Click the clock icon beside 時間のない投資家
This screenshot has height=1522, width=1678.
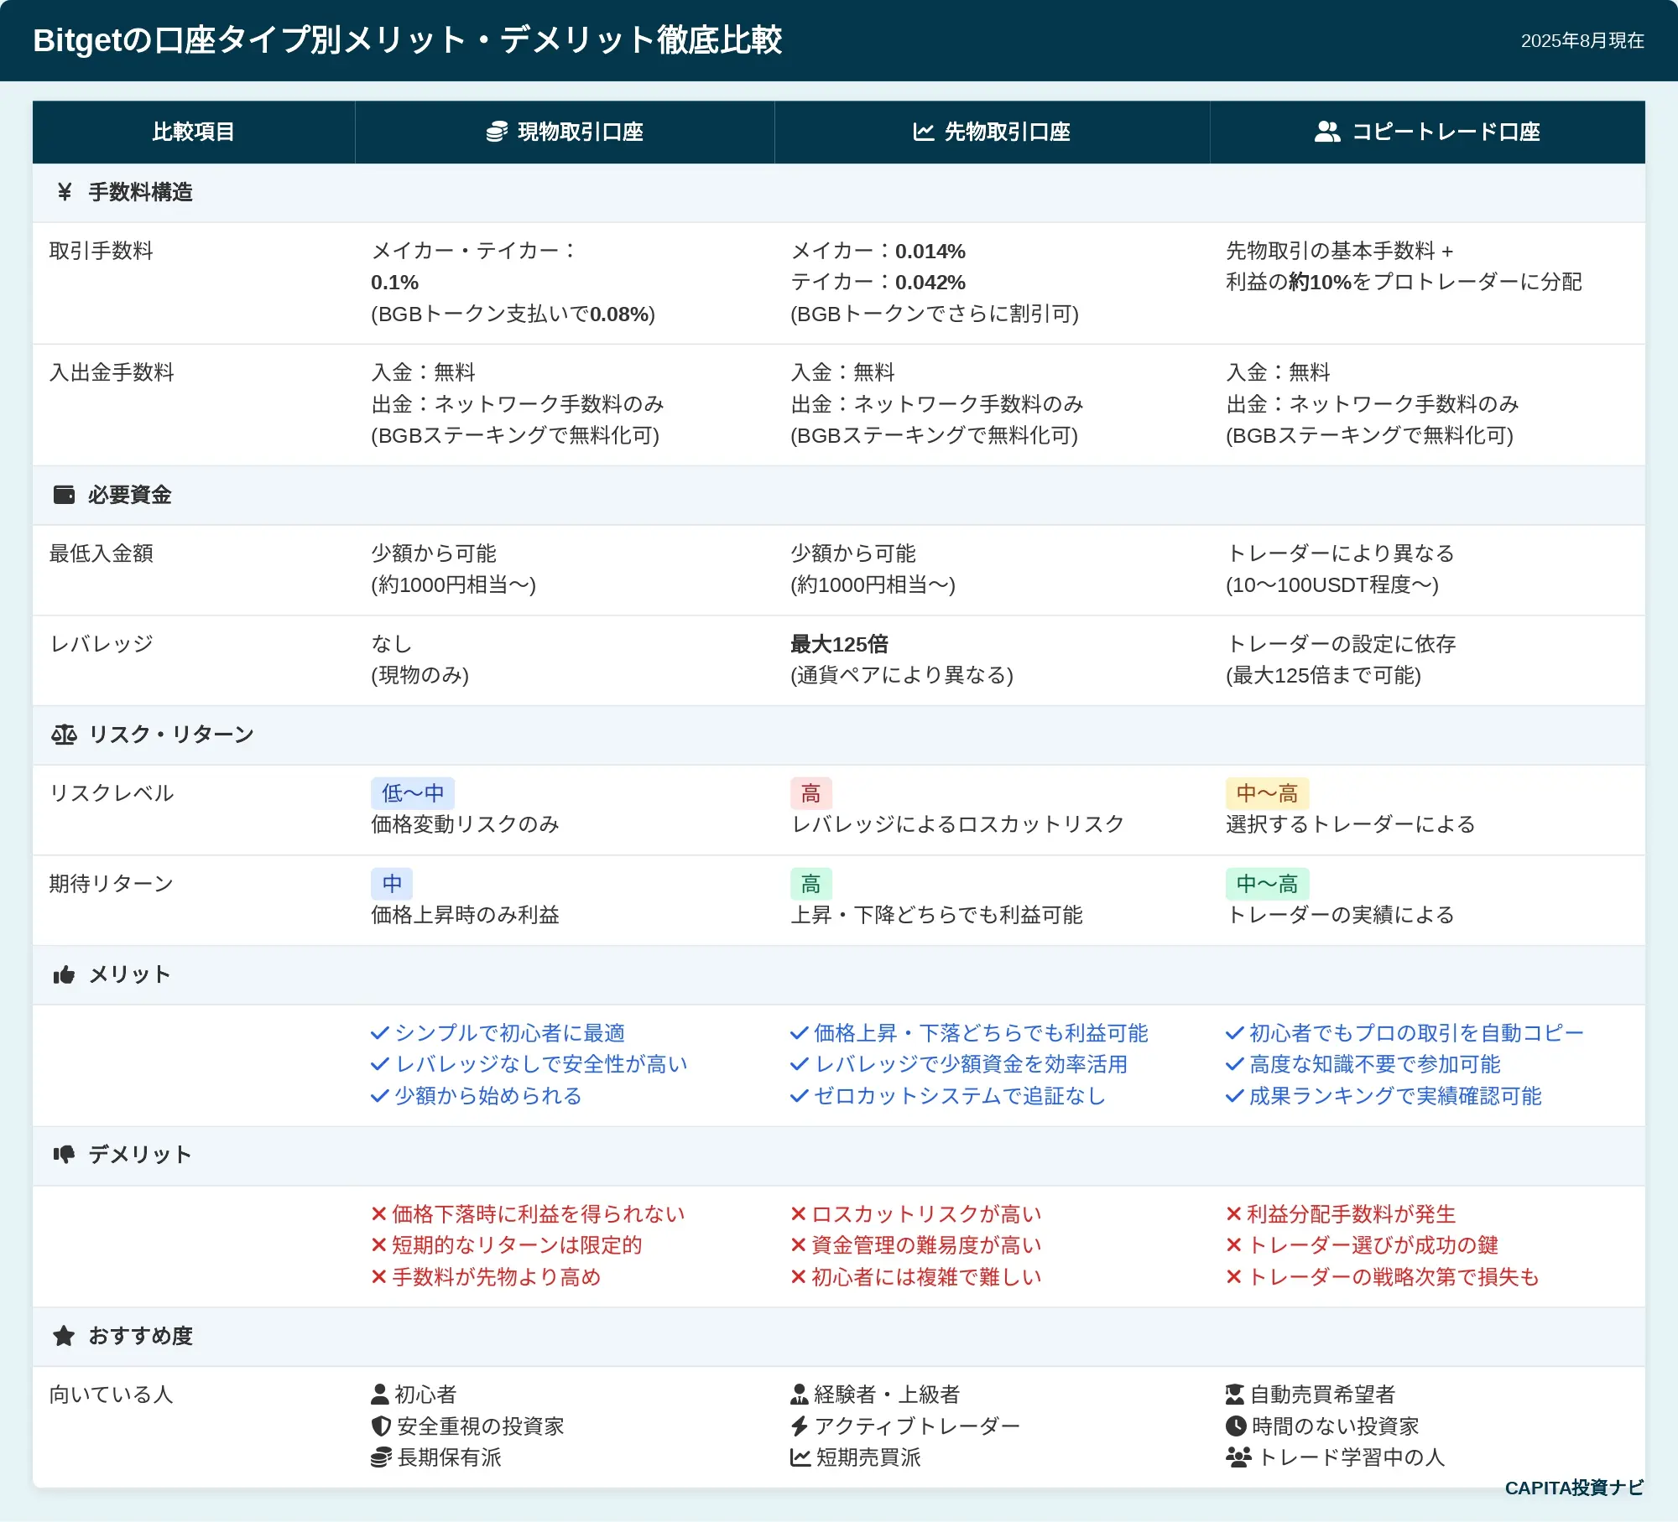tap(1236, 1426)
